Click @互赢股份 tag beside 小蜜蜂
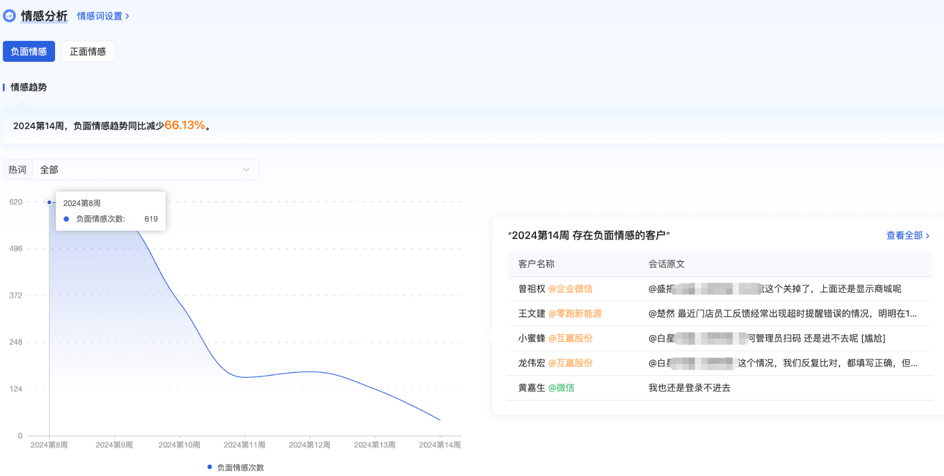The image size is (944, 476). (570, 338)
